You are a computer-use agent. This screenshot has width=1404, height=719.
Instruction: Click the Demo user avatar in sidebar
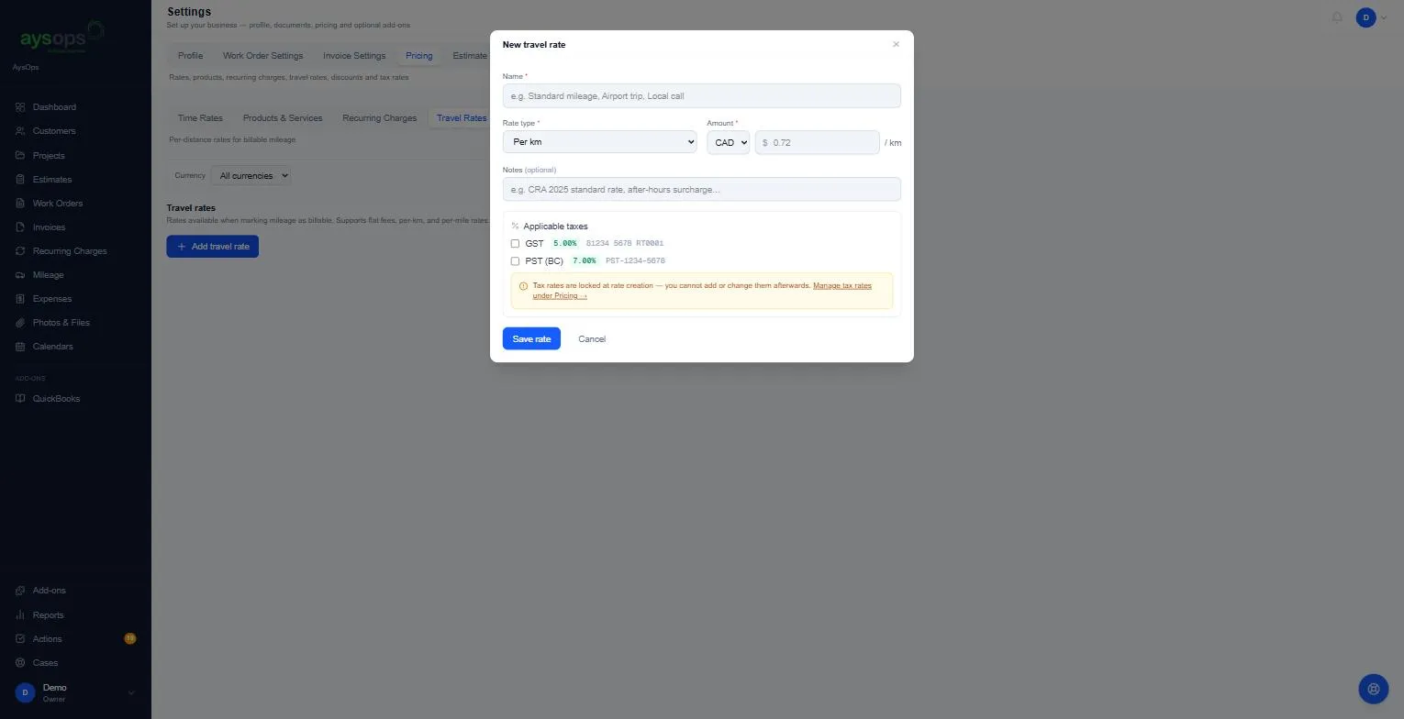pyautogui.click(x=26, y=693)
